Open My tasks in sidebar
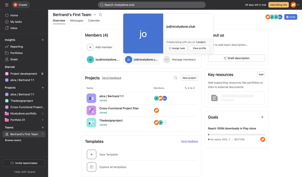 coord(16,22)
